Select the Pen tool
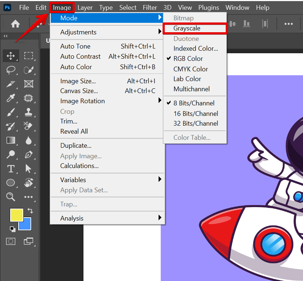Screen dimensions: 303x281 point(29,155)
